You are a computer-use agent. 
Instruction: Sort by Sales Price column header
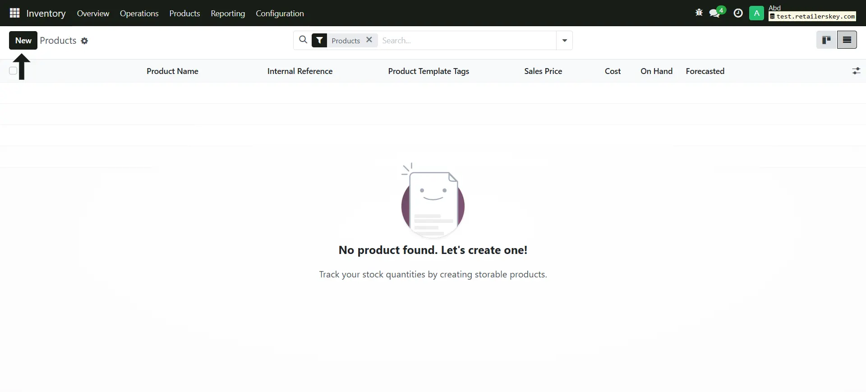pyautogui.click(x=543, y=71)
